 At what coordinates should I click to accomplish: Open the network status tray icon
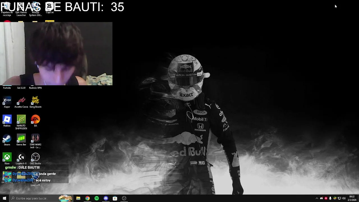[339, 198]
